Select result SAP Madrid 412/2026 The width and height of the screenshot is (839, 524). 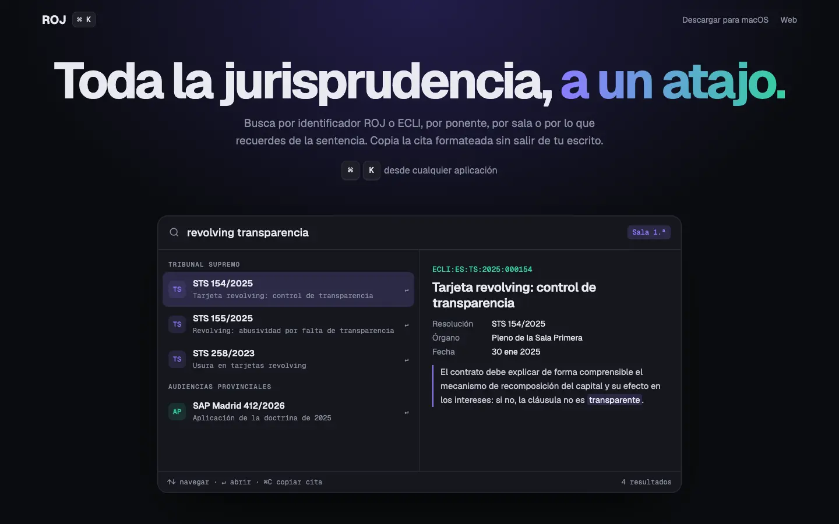click(288, 412)
